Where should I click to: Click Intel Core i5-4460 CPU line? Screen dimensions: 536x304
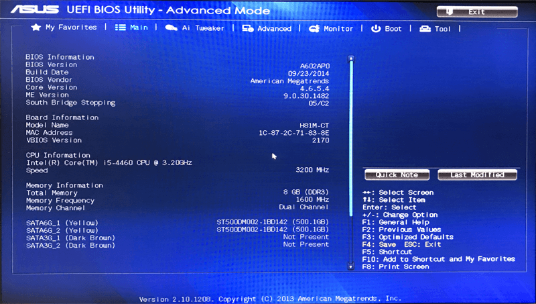click(109, 162)
